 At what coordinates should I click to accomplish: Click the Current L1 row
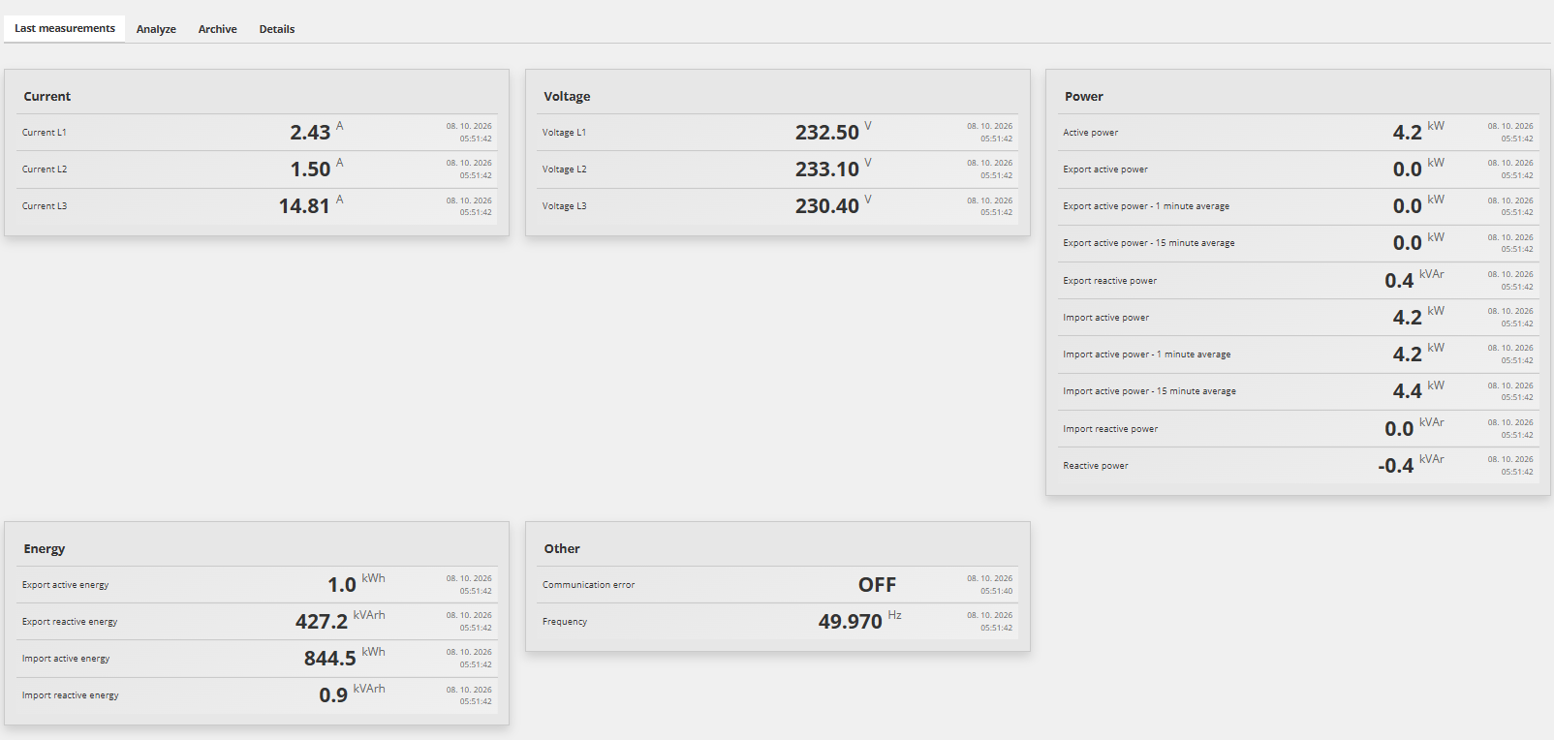[257, 133]
